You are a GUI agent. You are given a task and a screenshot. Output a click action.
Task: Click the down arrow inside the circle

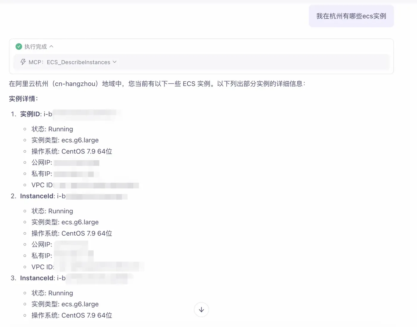201,309
